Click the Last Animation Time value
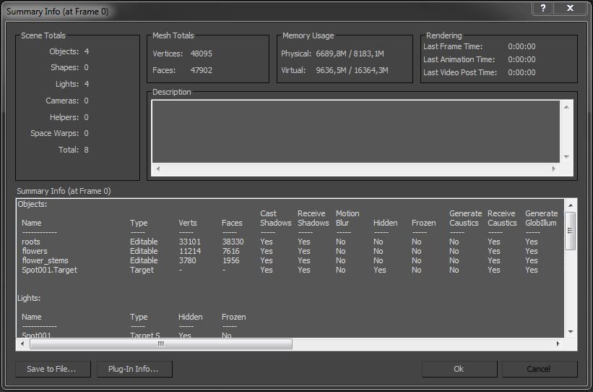This screenshot has height=392, width=593. coord(521,59)
